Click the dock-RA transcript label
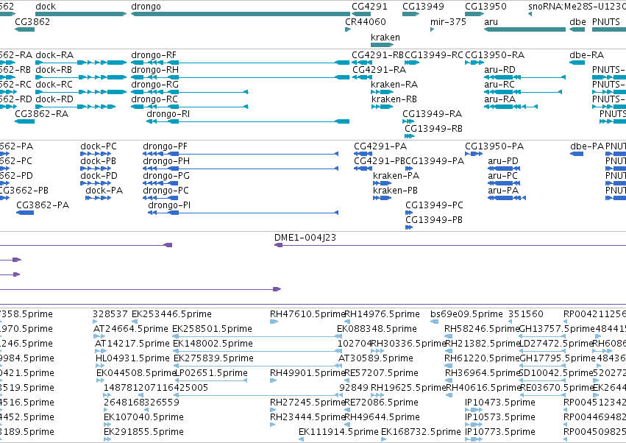Image resolution: width=626 pixels, height=443 pixels. [54, 55]
